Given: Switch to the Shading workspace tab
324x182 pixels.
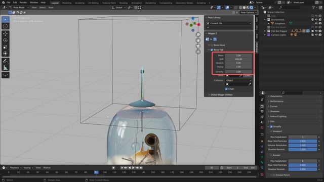Looking at the screenshot, I should (124, 3).
